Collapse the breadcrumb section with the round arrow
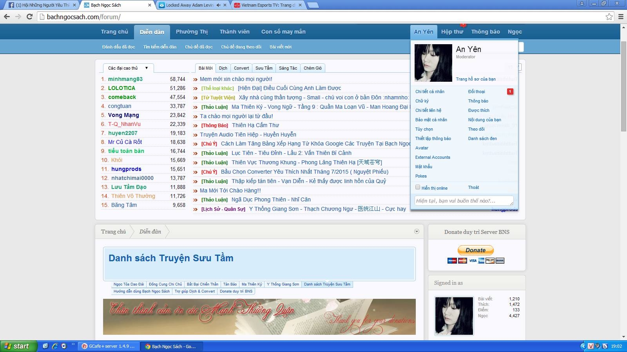 coord(417,232)
